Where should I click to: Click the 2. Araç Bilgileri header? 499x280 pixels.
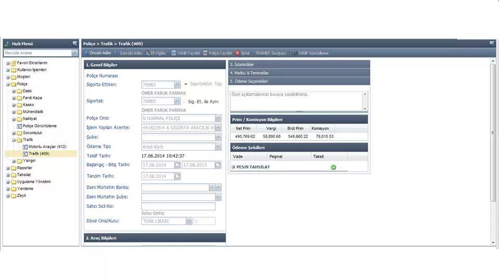(155, 238)
